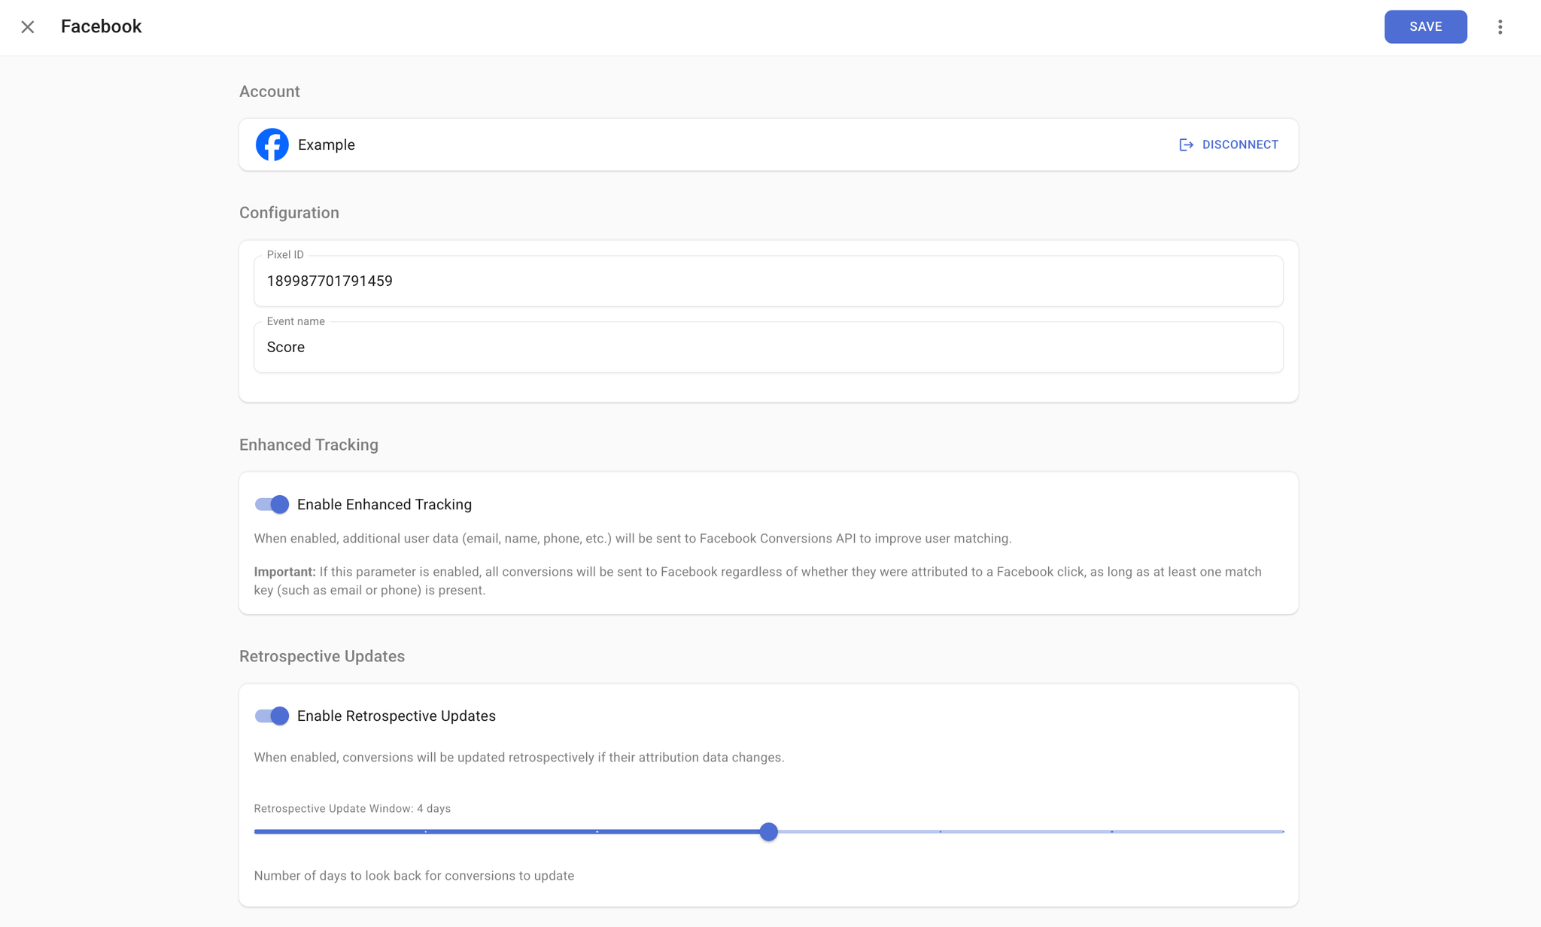Click into the Event name field
Viewport: 1541px width, 927px height.
point(767,347)
